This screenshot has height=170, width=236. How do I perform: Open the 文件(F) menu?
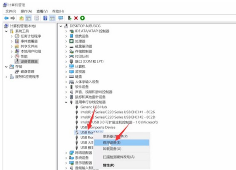[11, 11]
